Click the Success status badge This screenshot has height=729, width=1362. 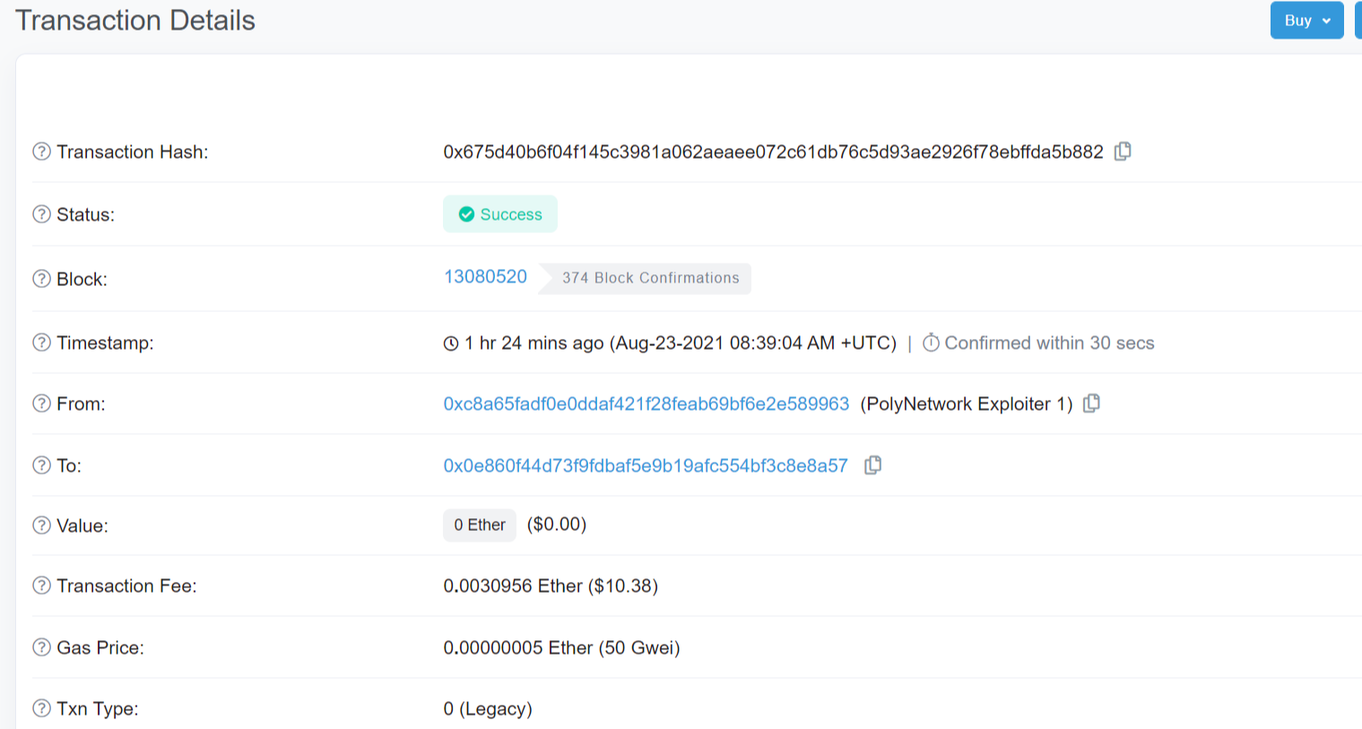tap(500, 214)
